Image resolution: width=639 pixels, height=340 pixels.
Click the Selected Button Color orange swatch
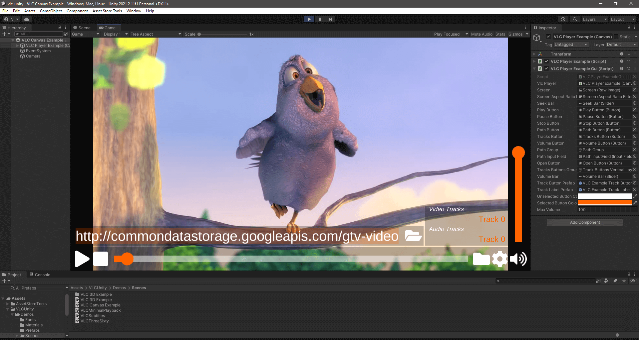(x=604, y=203)
